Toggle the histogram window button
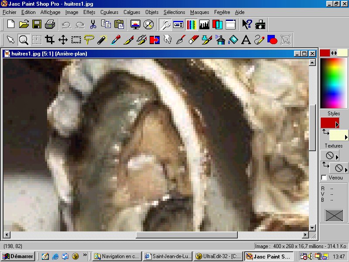This screenshot has height=262, width=349. (x=204, y=24)
